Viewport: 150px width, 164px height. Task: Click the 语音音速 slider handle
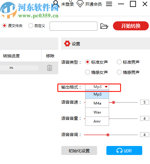pyautogui.click(x=114, y=102)
